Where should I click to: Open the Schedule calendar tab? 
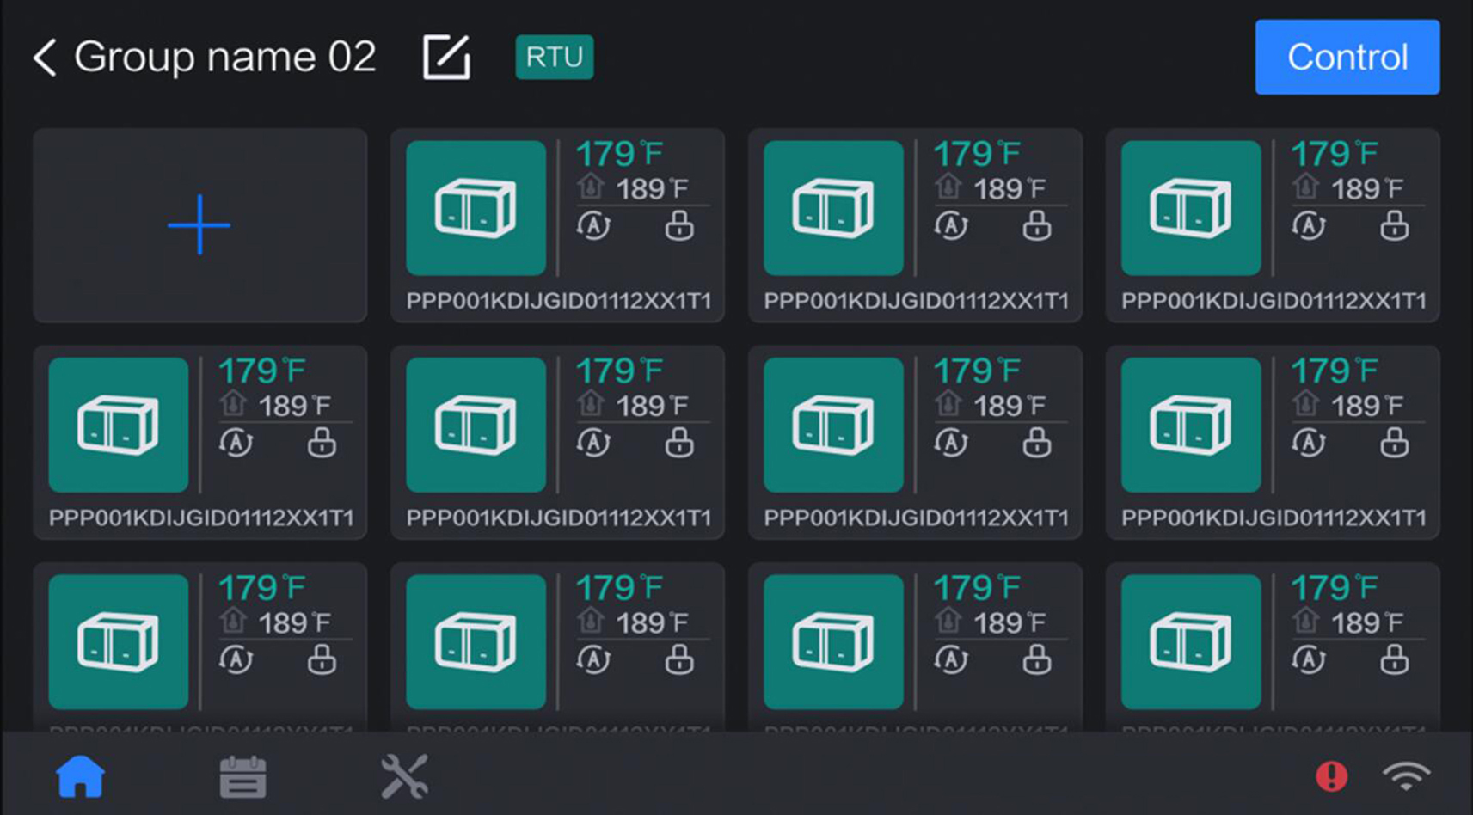242,776
